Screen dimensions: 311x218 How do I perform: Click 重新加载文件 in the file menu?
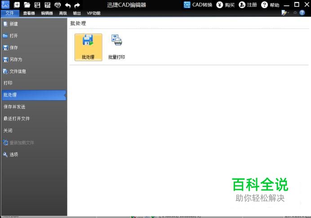click(x=34, y=142)
